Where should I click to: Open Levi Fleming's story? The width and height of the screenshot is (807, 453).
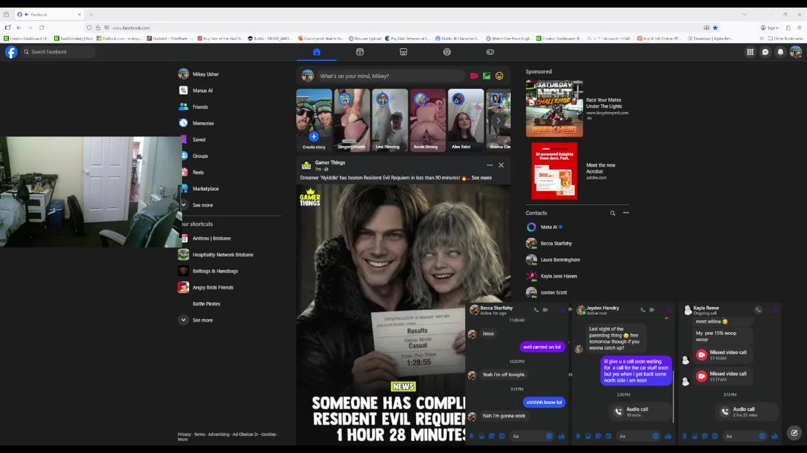click(x=390, y=120)
